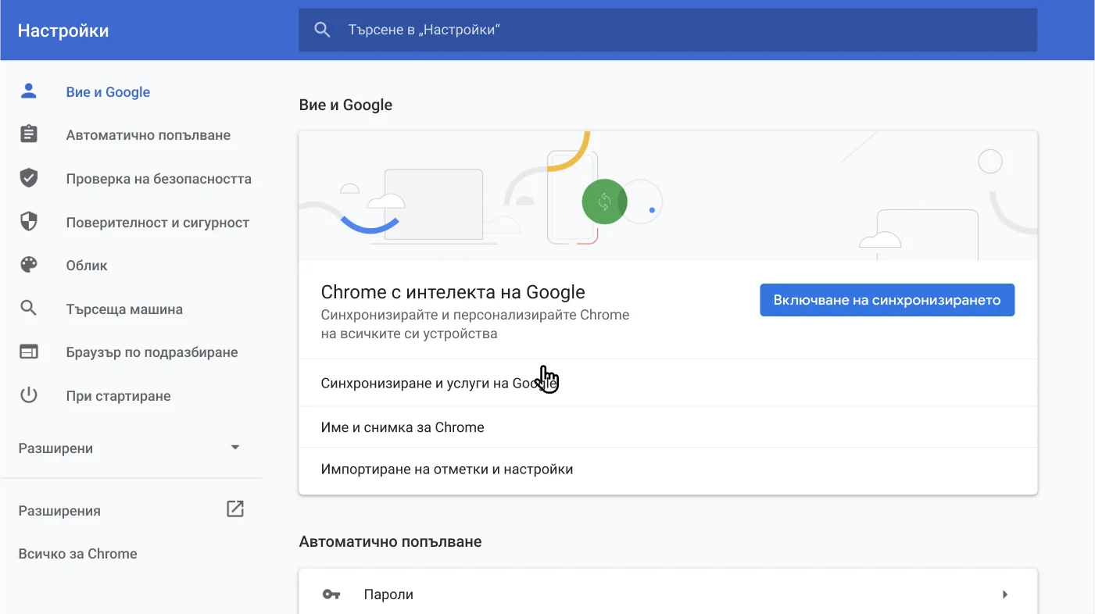Screen dimensions: 1095x614
Task: Select the palette icon for Облик
Action: 28,265
